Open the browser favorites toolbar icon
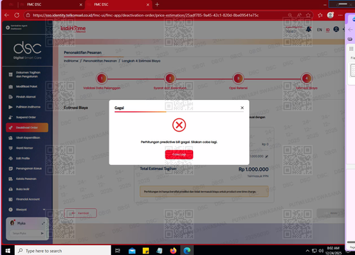Image resolution: width=355 pixels, height=255 pixels. pyautogui.click(x=320, y=15)
